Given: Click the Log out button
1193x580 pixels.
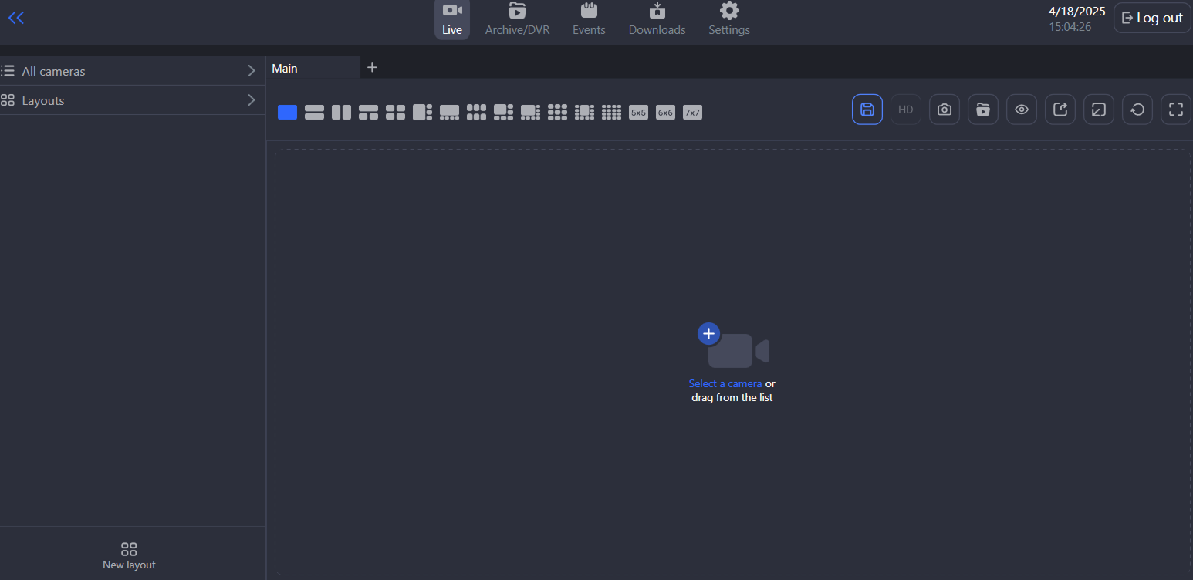Looking at the screenshot, I should [x=1151, y=18].
